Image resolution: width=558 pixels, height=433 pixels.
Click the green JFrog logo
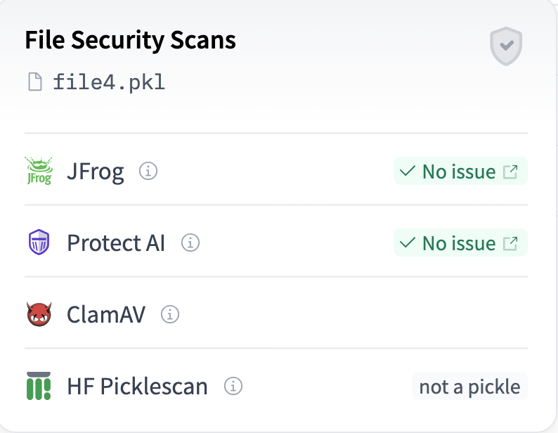[39, 171]
